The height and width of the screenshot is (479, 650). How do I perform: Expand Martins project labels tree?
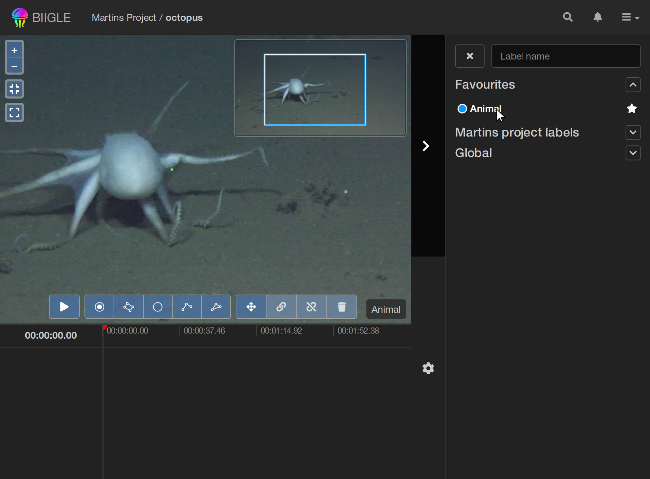[x=633, y=132]
